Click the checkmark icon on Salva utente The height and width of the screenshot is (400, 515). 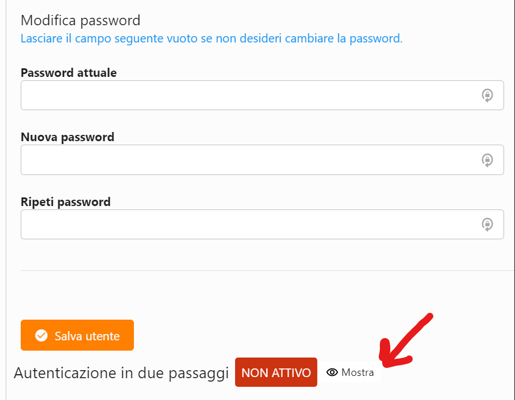pyautogui.click(x=41, y=336)
